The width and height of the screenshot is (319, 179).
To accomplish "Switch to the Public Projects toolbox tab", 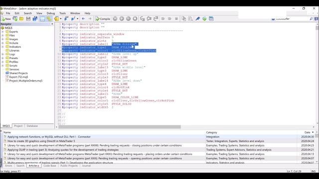I will pyautogui.click(x=69, y=166).
